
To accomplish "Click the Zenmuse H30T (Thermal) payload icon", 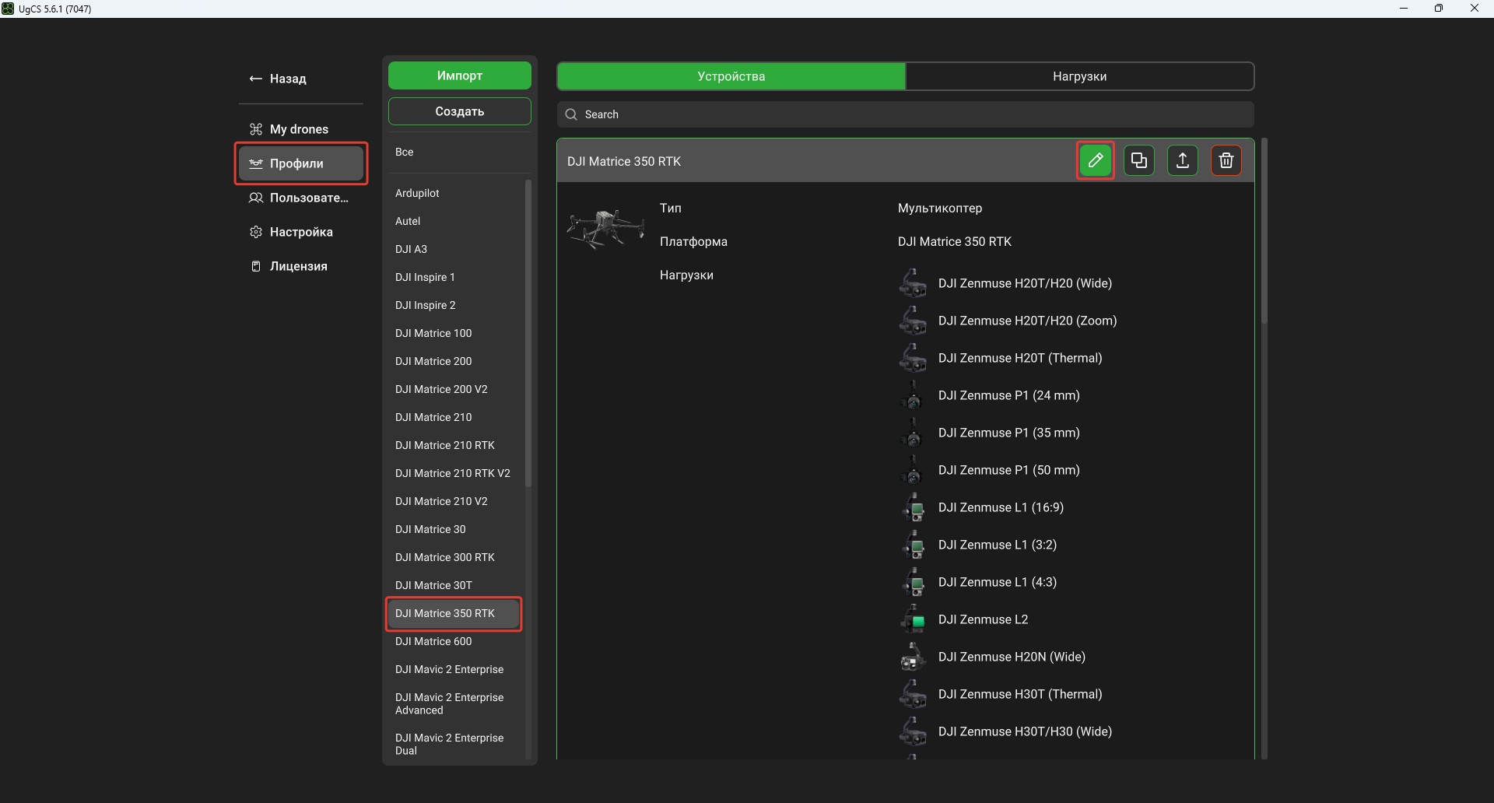I will (913, 694).
